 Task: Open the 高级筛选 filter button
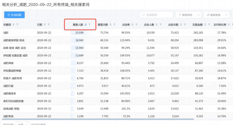pos(186,15)
